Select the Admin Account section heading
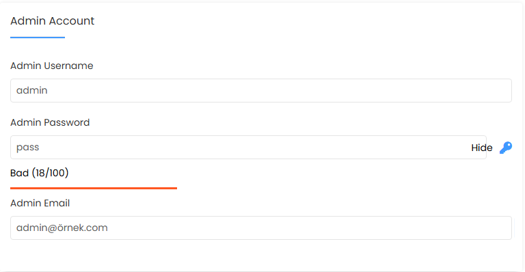The image size is (525, 272). (x=52, y=21)
